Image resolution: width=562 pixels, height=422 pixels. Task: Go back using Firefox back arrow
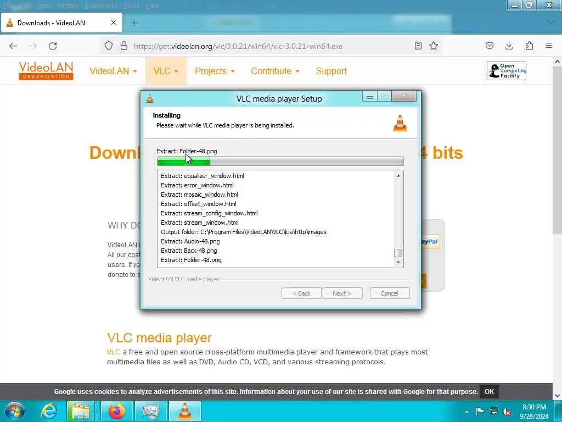[13, 46]
